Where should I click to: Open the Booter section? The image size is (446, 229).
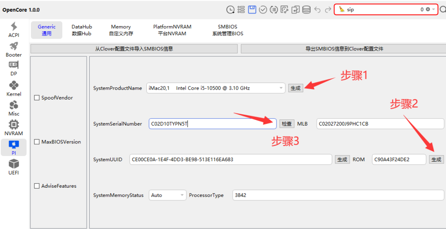[x=14, y=50]
